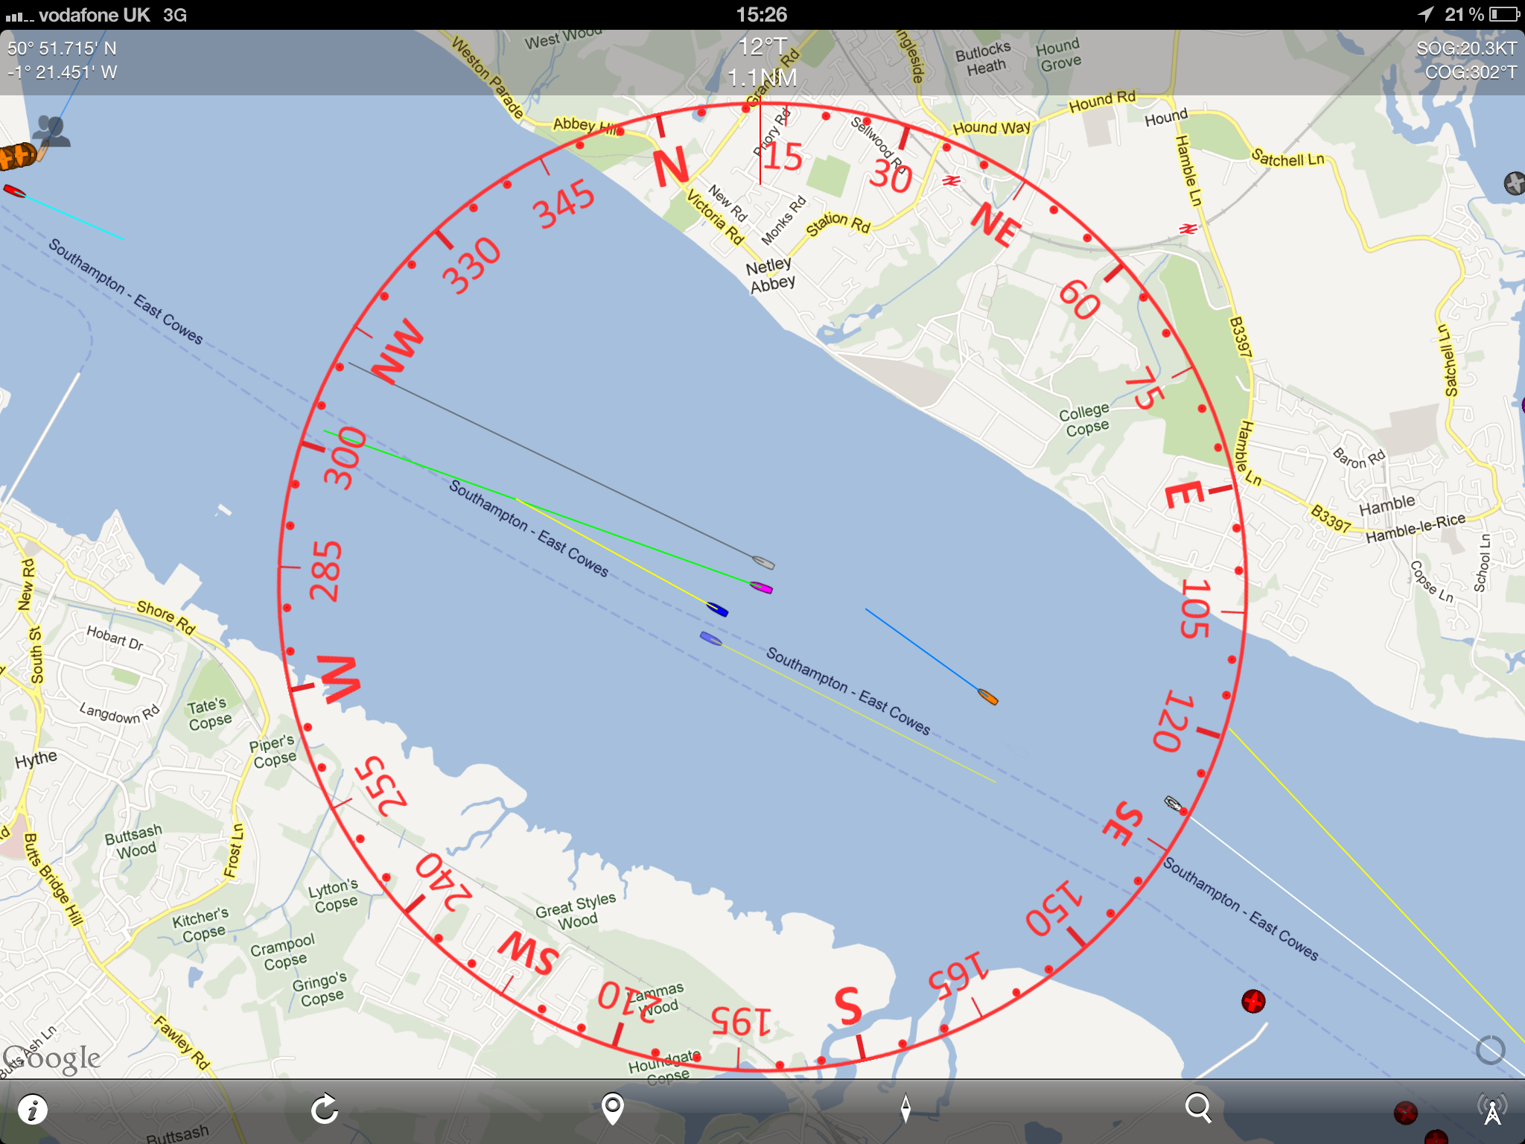Tap the 300 degree mark on compass

pos(345,457)
